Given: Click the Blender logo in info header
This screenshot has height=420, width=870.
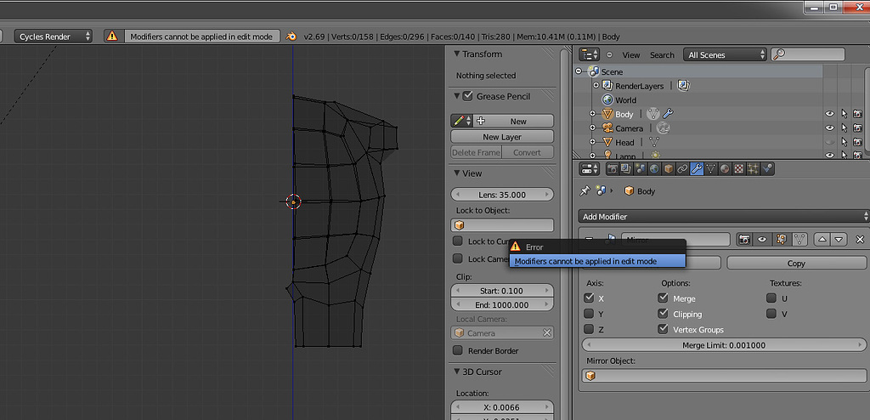Looking at the screenshot, I should 291,36.
